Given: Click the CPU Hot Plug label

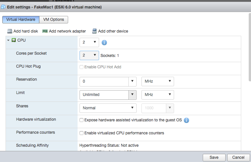Looking at the screenshot, I should pos(28,66).
